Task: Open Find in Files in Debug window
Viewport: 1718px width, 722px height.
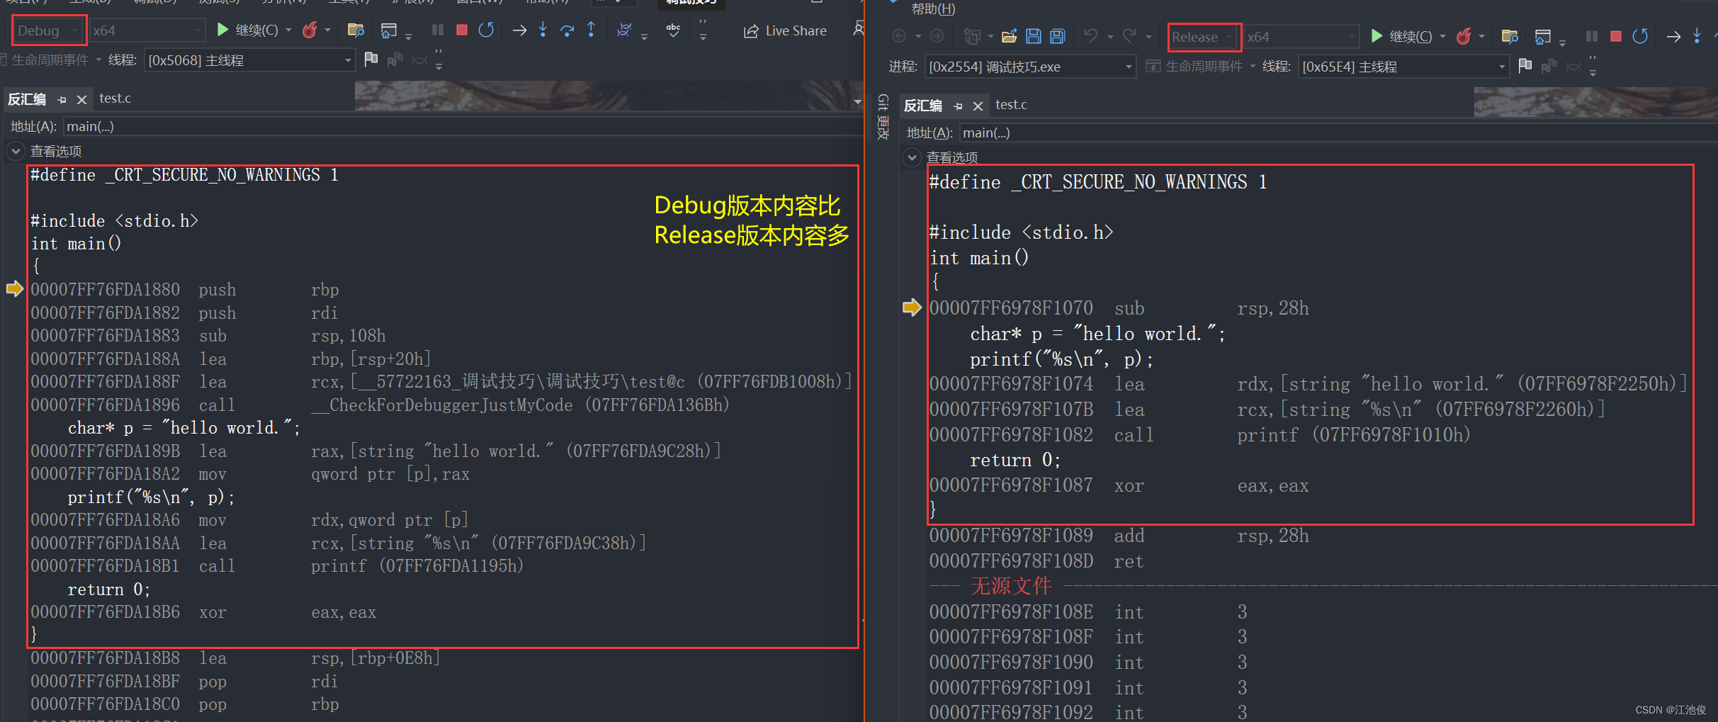Action: [356, 30]
